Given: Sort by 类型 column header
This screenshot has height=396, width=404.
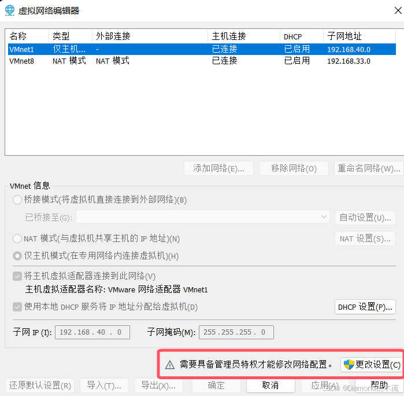Looking at the screenshot, I should [x=71, y=36].
